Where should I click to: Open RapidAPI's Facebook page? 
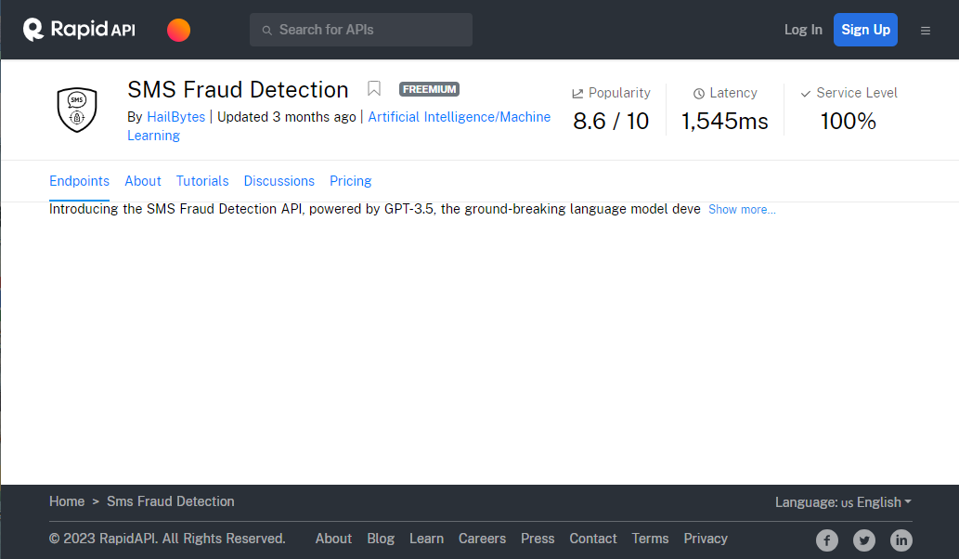tap(826, 539)
